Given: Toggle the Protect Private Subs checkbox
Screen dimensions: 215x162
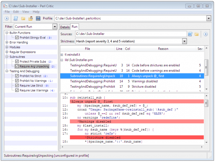Looking at the screenshot, I should click(x=17, y=62).
